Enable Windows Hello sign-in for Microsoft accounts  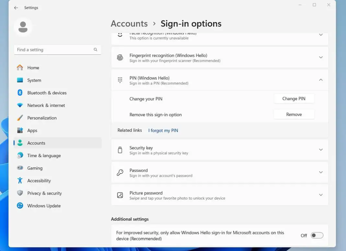click(317, 235)
